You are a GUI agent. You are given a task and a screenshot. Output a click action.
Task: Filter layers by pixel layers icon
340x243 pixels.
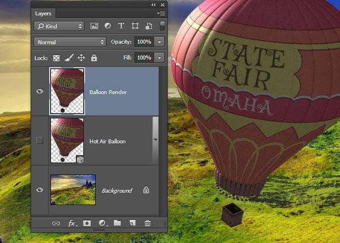(x=94, y=26)
